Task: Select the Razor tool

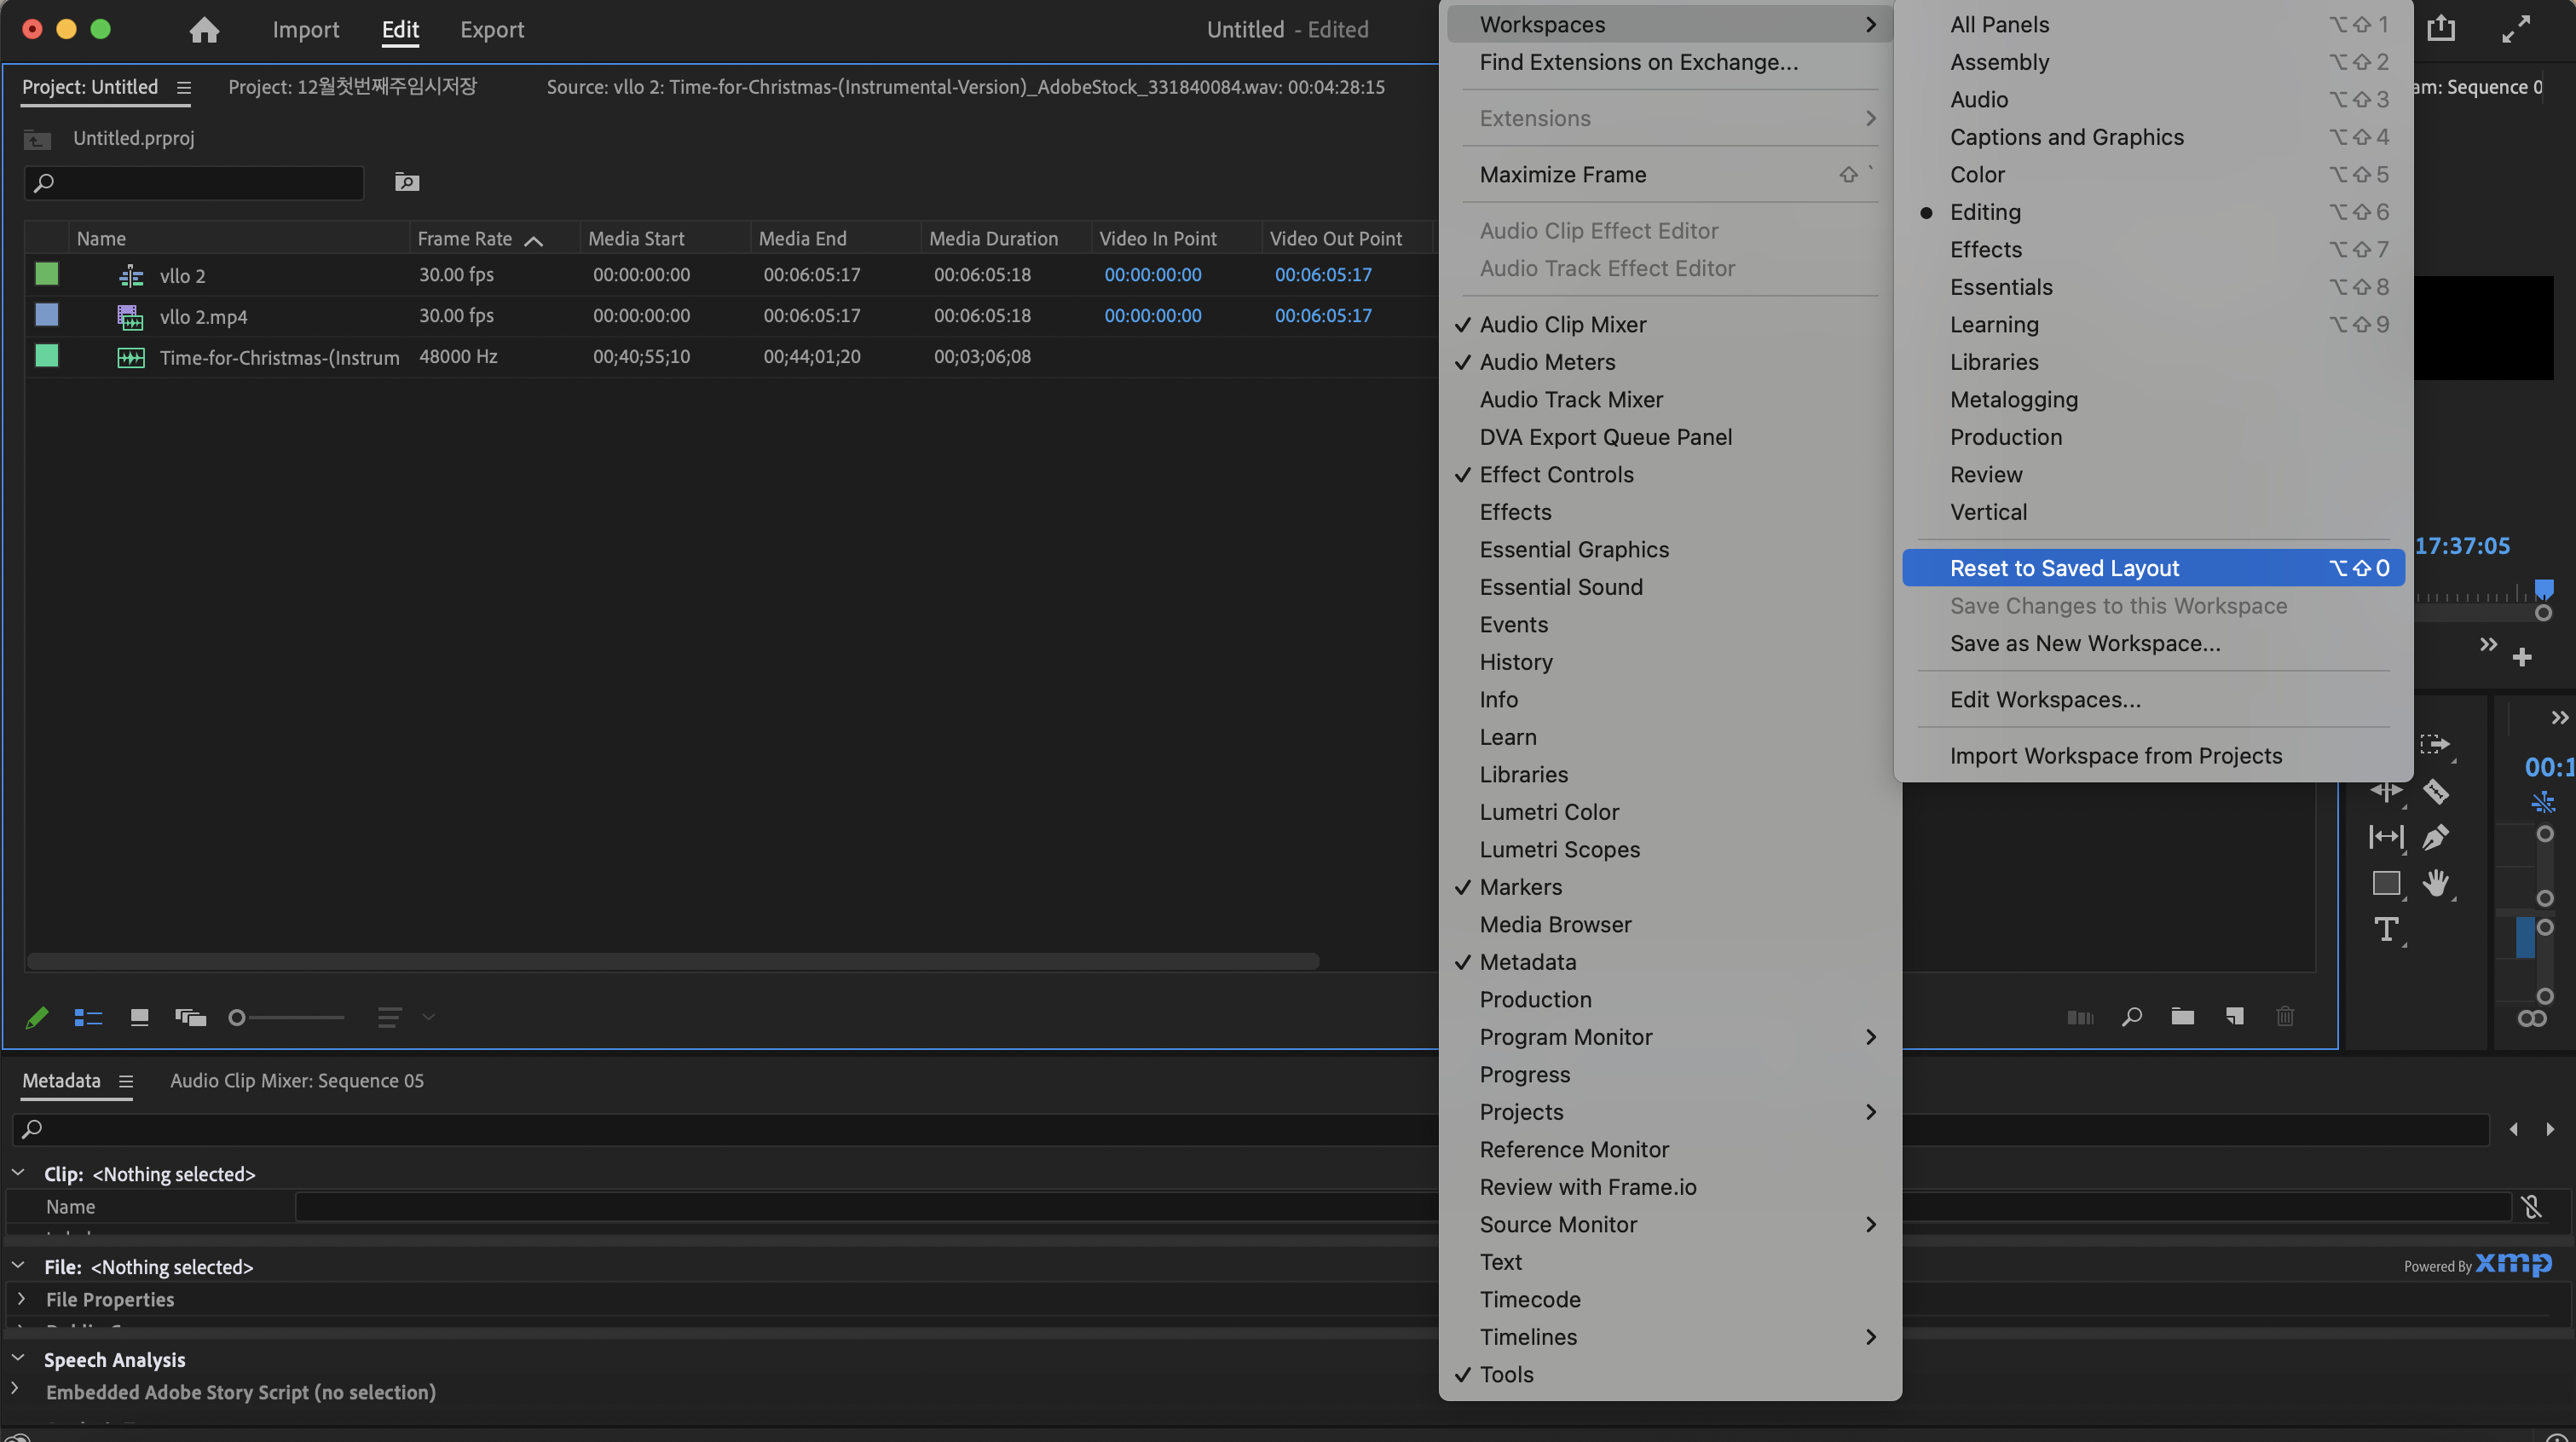Action: coord(2435,791)
